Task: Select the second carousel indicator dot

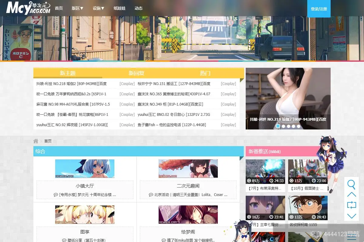Action: pyautogui.click(x=283, y=126)
